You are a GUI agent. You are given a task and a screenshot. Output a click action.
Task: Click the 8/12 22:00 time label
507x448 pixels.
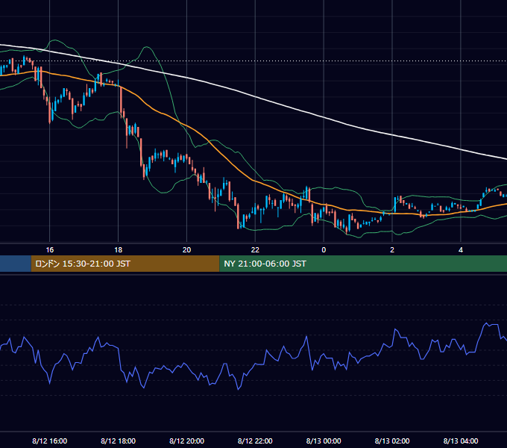[x=255, y=441]
